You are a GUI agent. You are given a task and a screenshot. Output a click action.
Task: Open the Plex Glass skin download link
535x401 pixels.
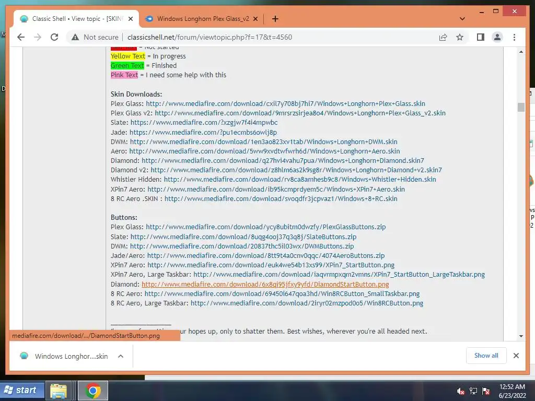pos(285,104)
